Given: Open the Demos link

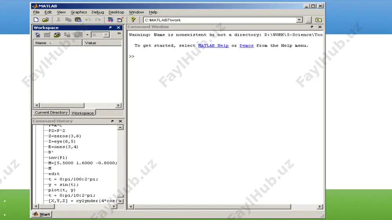Looking at the screenshot, I should pyautogui.click(x=247, y=46).
